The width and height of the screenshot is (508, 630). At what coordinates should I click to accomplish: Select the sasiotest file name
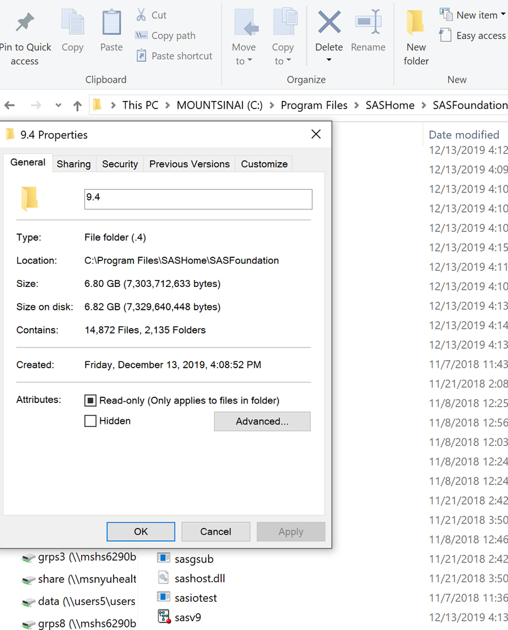point(195,598)
